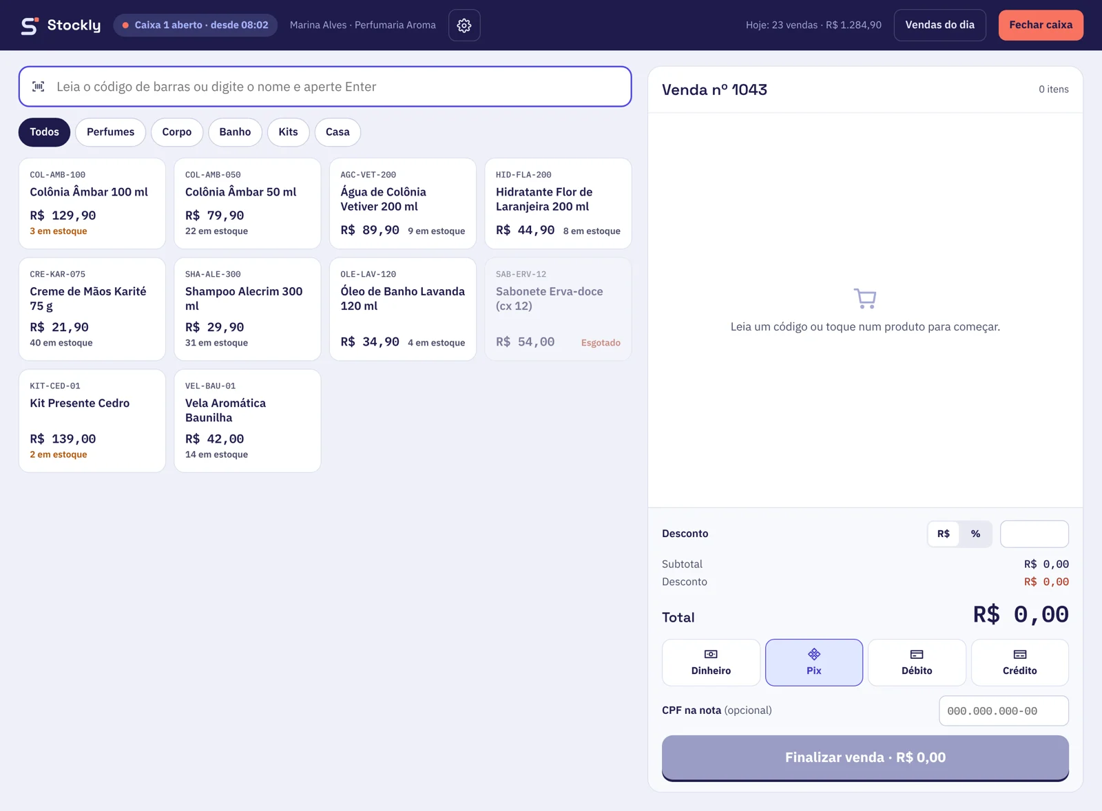1102x811 pixels.
Task: Click "0 itens" counter
Action: pos(1054,89)
